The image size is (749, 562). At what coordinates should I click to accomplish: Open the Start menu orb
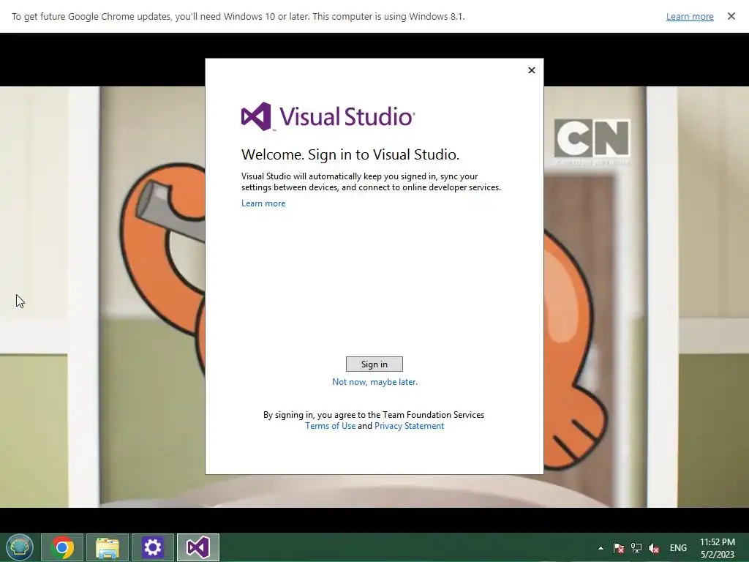coord(20,547)
